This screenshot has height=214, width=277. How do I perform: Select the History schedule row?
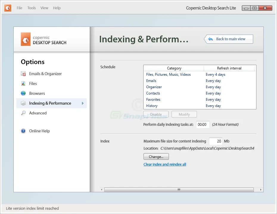pos(200,106)
